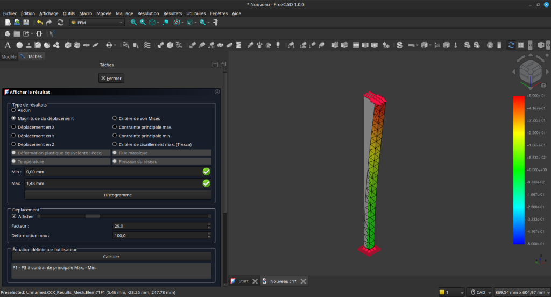Open the Utilitaires menu
The width and height of the screenshot is (551, 297).
point(196,13)
